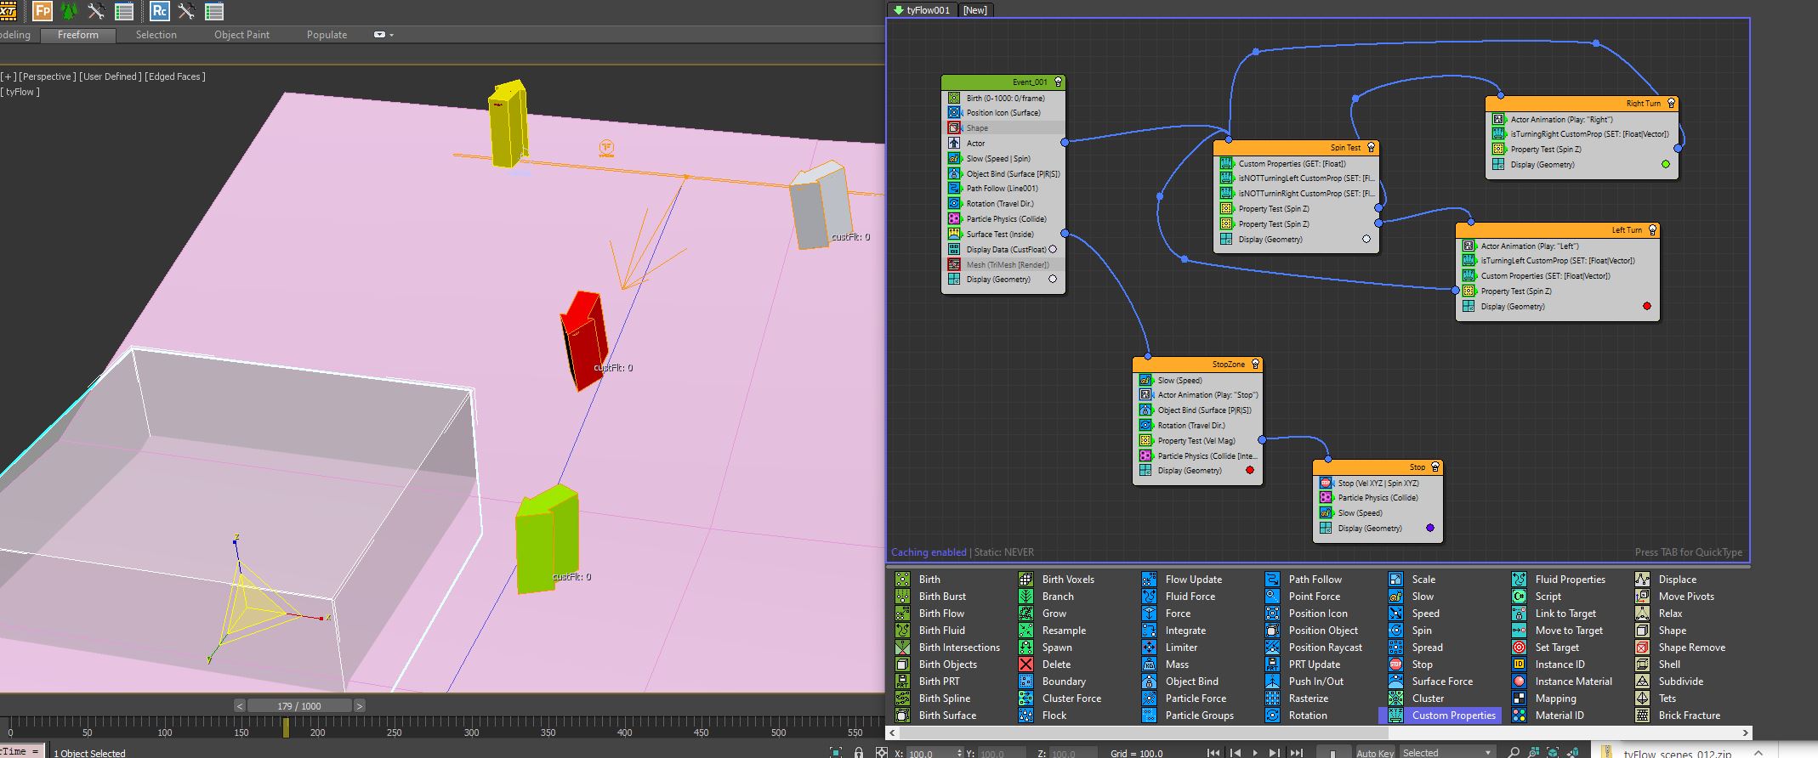Switch to the Selection ribbon tab
This screenshot has width=1818, height=758.
click(156, 35)
